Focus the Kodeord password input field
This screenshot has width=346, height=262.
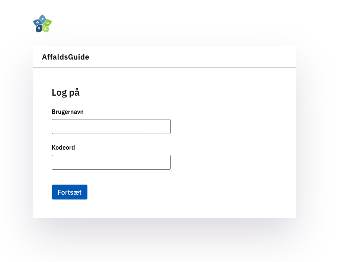tap(111, 162)
